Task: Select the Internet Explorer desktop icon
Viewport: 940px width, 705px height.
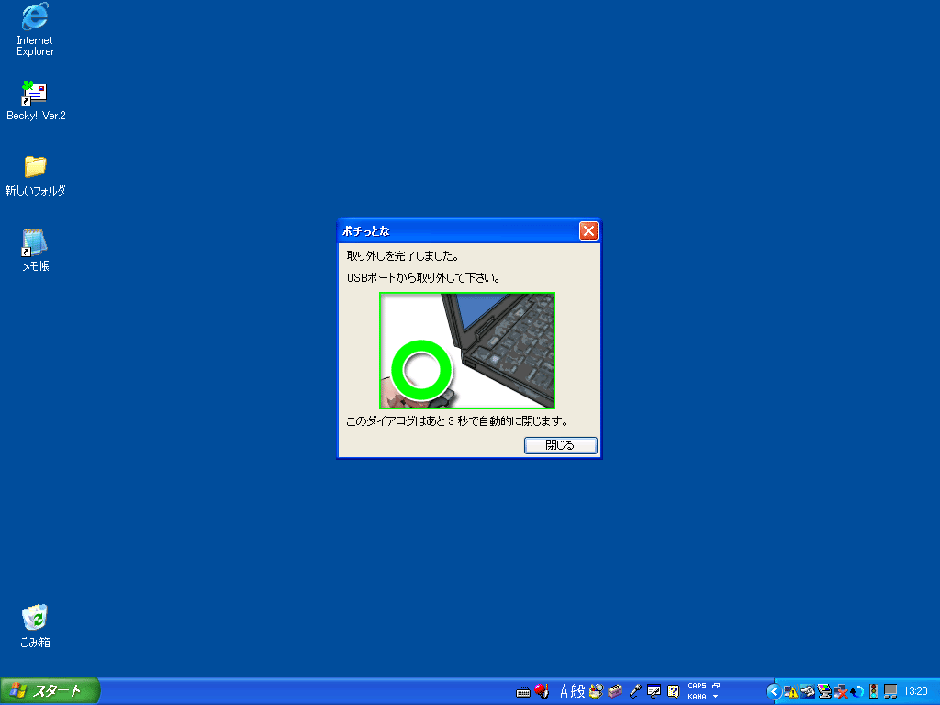Action: 35,29
